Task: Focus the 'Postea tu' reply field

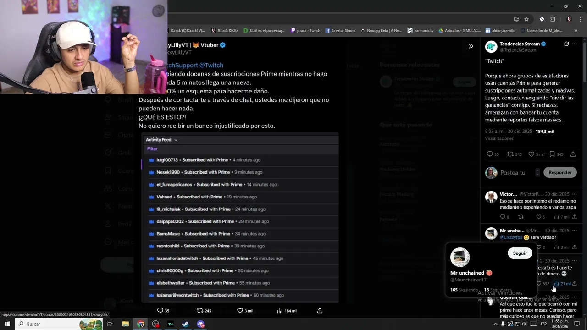Action: tap(513, 173)
